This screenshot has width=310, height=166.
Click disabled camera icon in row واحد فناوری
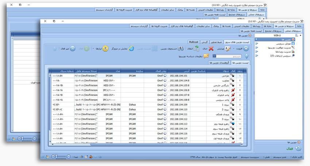233,95
